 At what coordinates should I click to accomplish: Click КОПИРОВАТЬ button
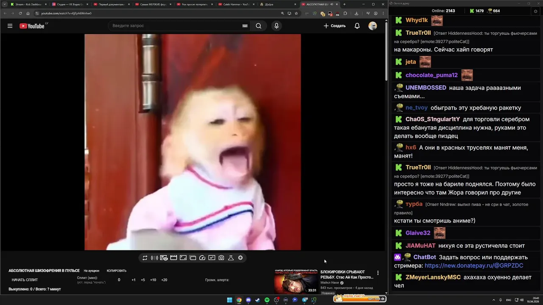[x=117, y=271]
